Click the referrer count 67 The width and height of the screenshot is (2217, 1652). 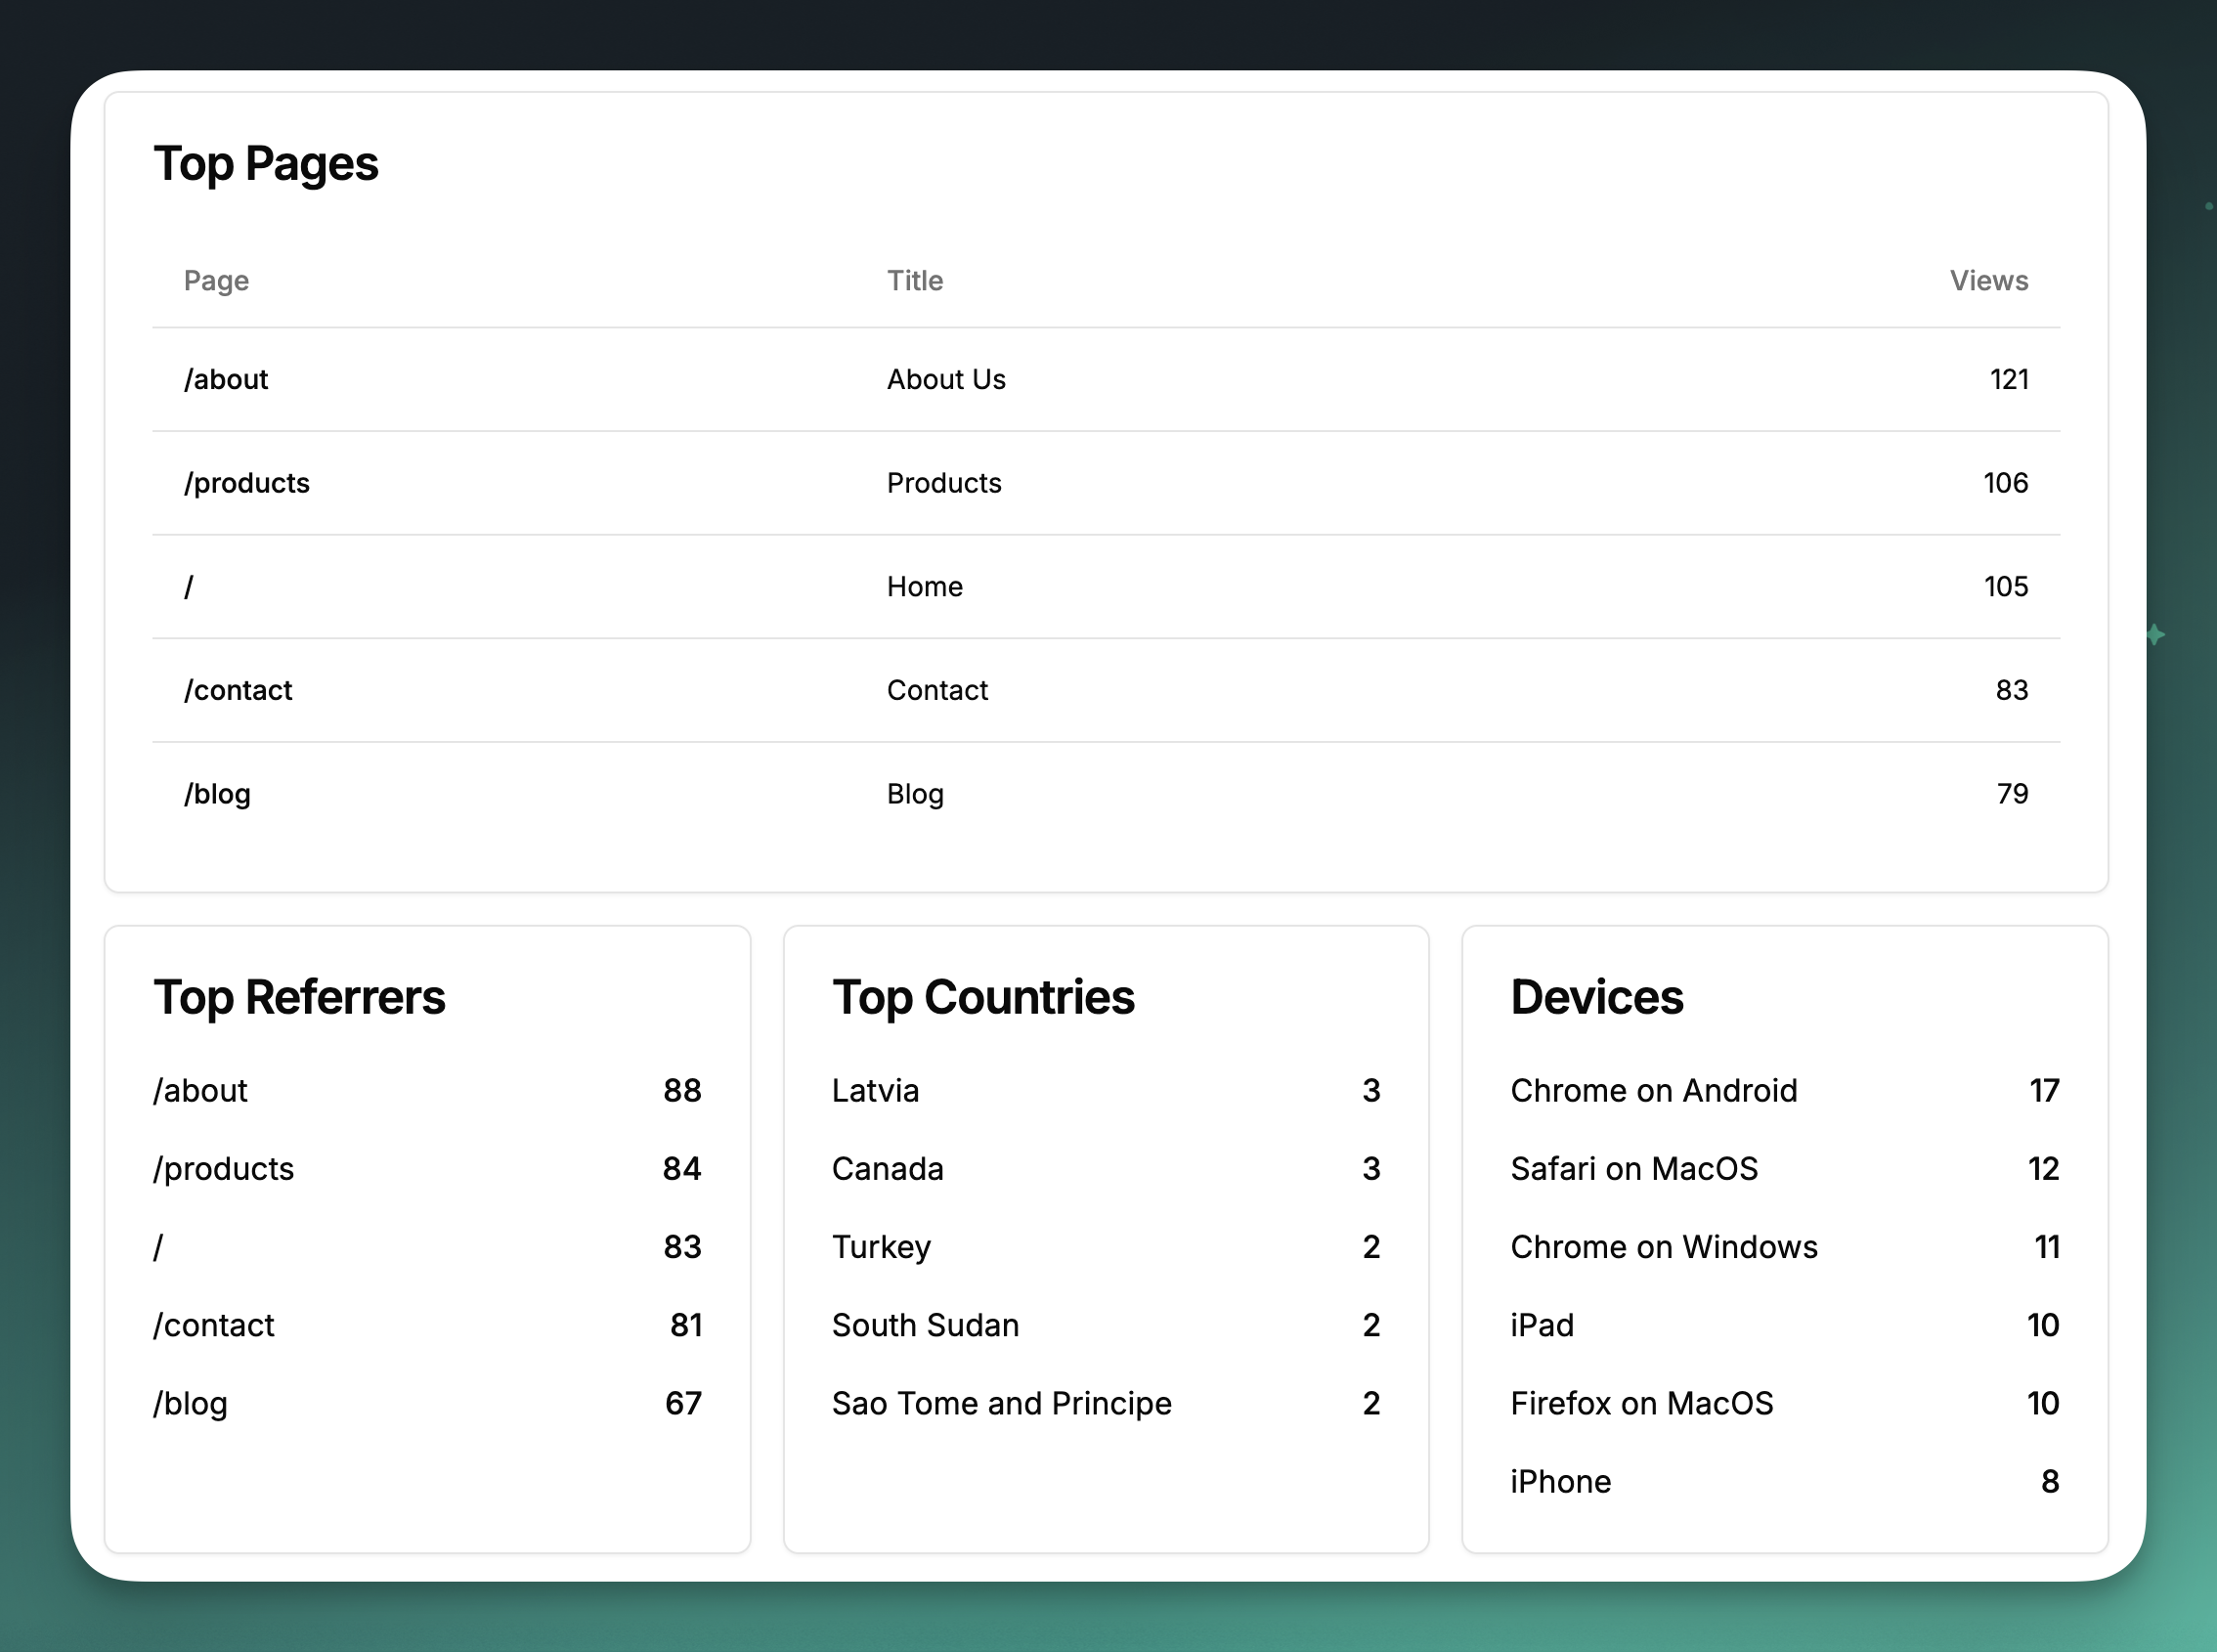pos(683,1404)
